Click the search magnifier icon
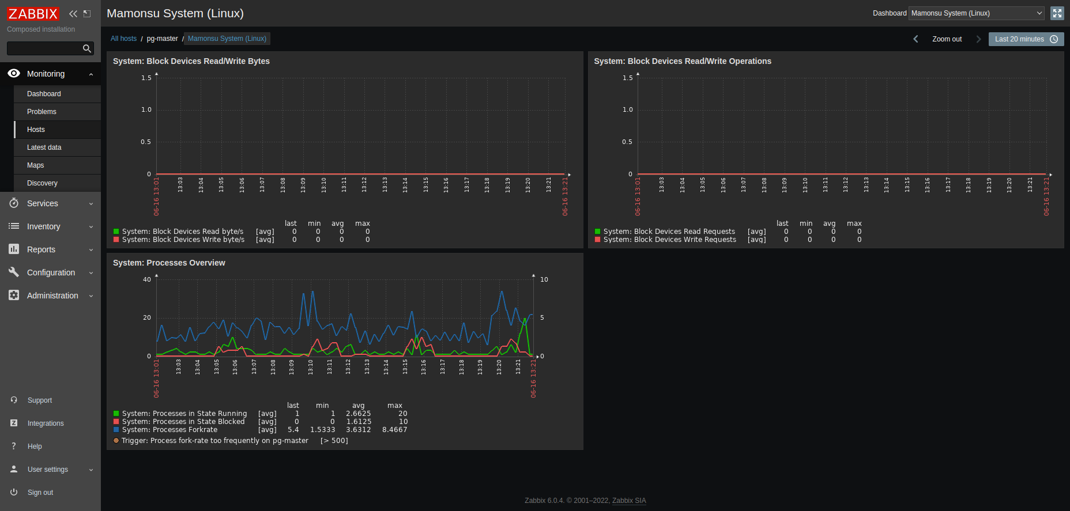 click(x=87, y=48)
